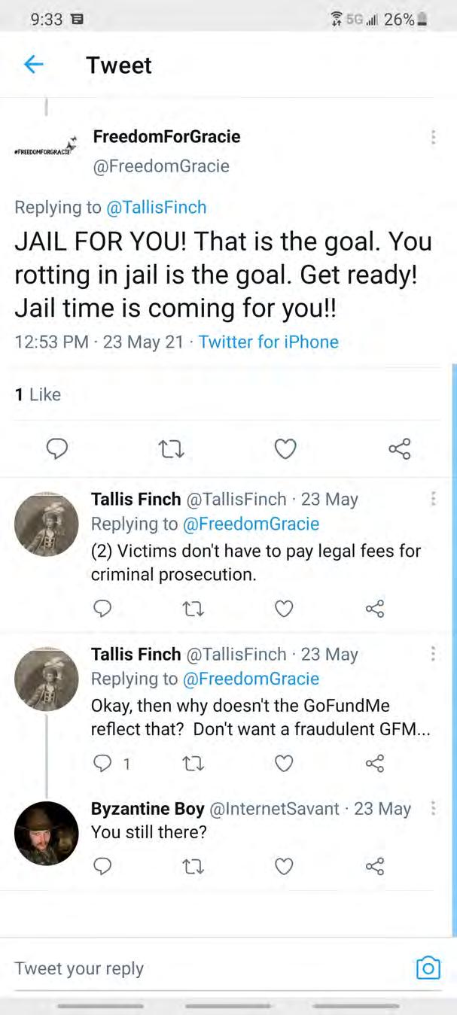The image size is (457, 1015).
Task: Open FreedomForGracie's profile avatar
Action: (x=47, y=147)
